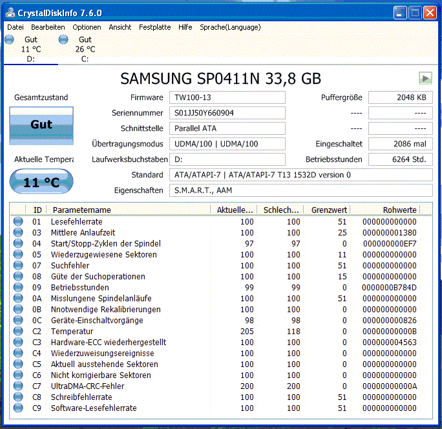Click status icon for Suchfehler row

[18, 265]
